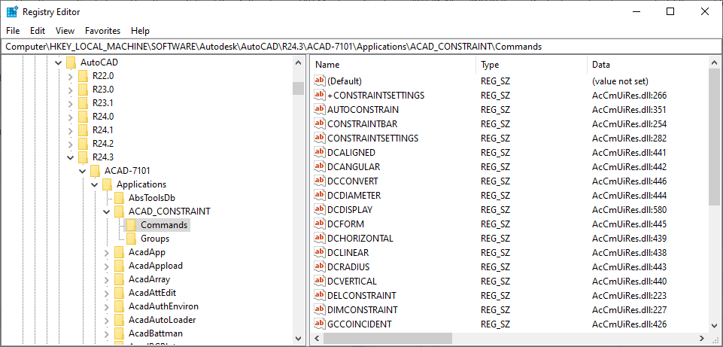Click the tree pane scroll down arrow

299,338
